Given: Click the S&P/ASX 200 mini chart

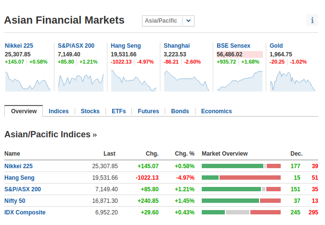Looking at the screenshot, I should pyautogui.click(x=81, y=81).
